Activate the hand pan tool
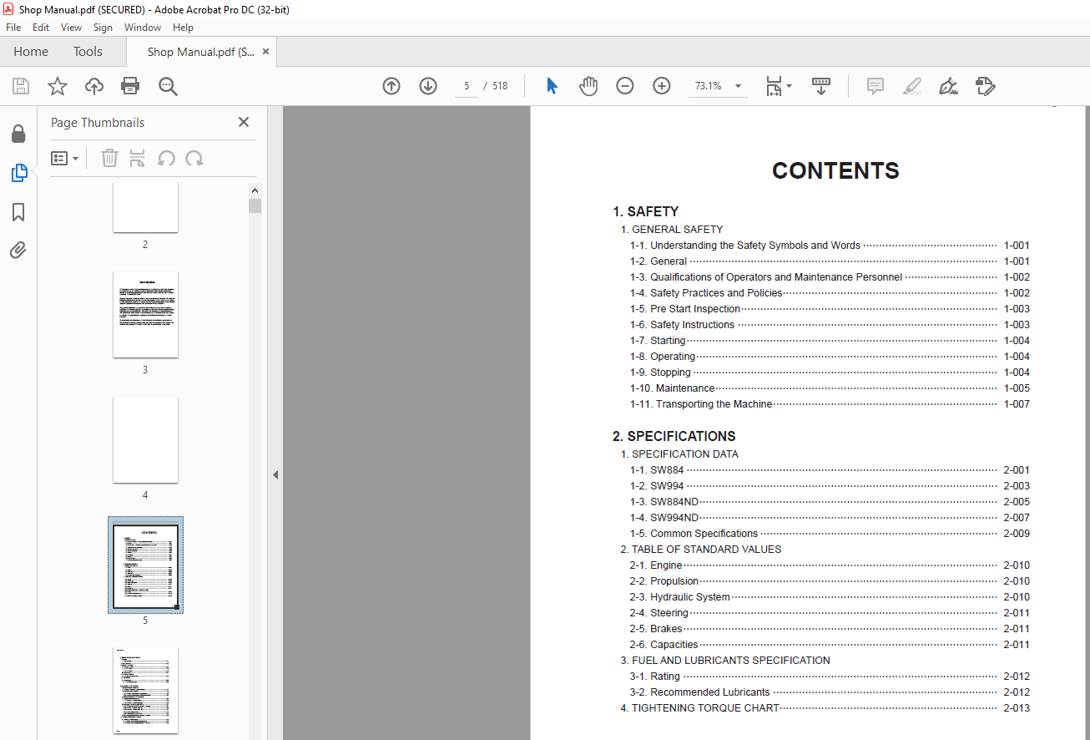 [x=588, y=86]
